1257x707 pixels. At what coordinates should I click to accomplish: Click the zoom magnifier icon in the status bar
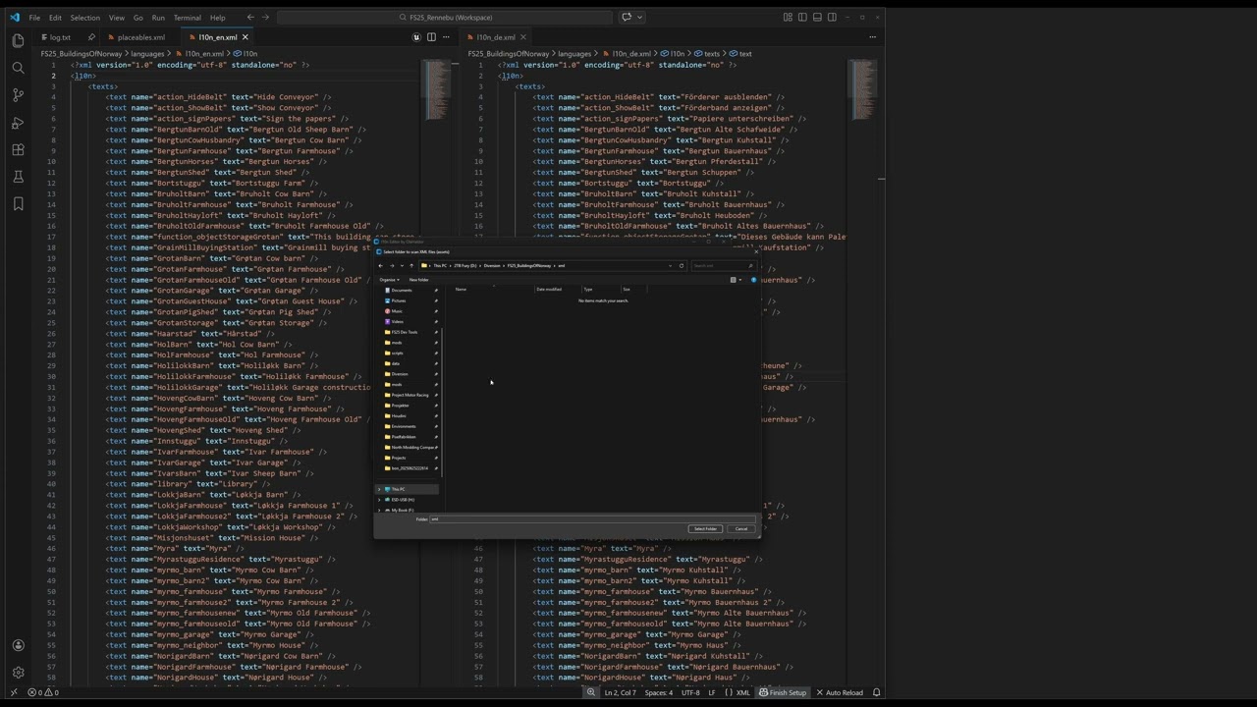coord(591,692)
